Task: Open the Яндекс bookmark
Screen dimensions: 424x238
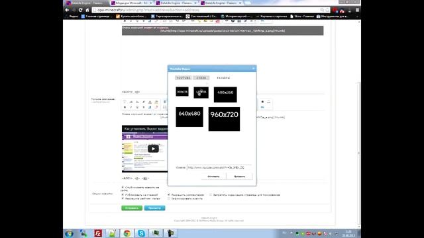Action: click(x=72, y=16)
